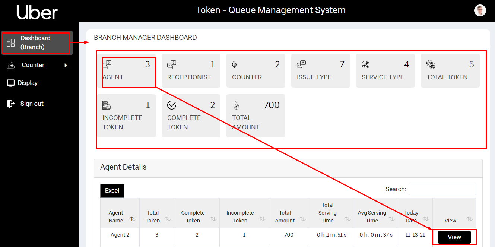The height and width of the screenshot is (247, 495).
Task: Focus the Search input field
Action: point(442,189)
